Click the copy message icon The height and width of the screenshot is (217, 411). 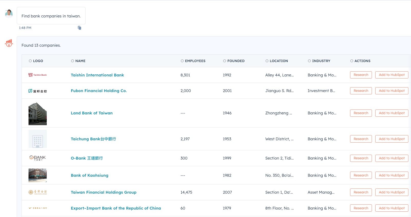(79, 28)
